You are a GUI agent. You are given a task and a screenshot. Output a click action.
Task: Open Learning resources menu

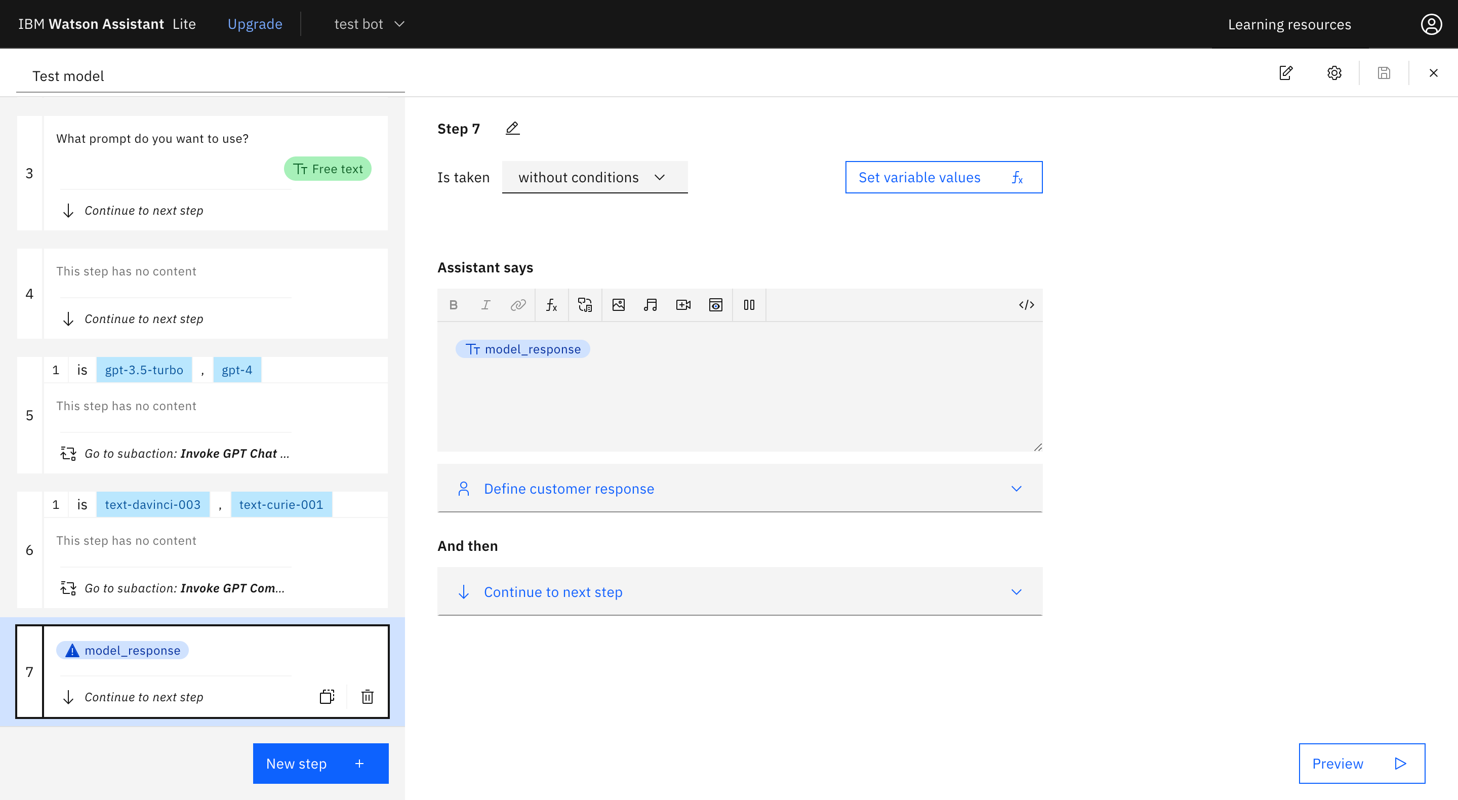tap(1289, 24)
